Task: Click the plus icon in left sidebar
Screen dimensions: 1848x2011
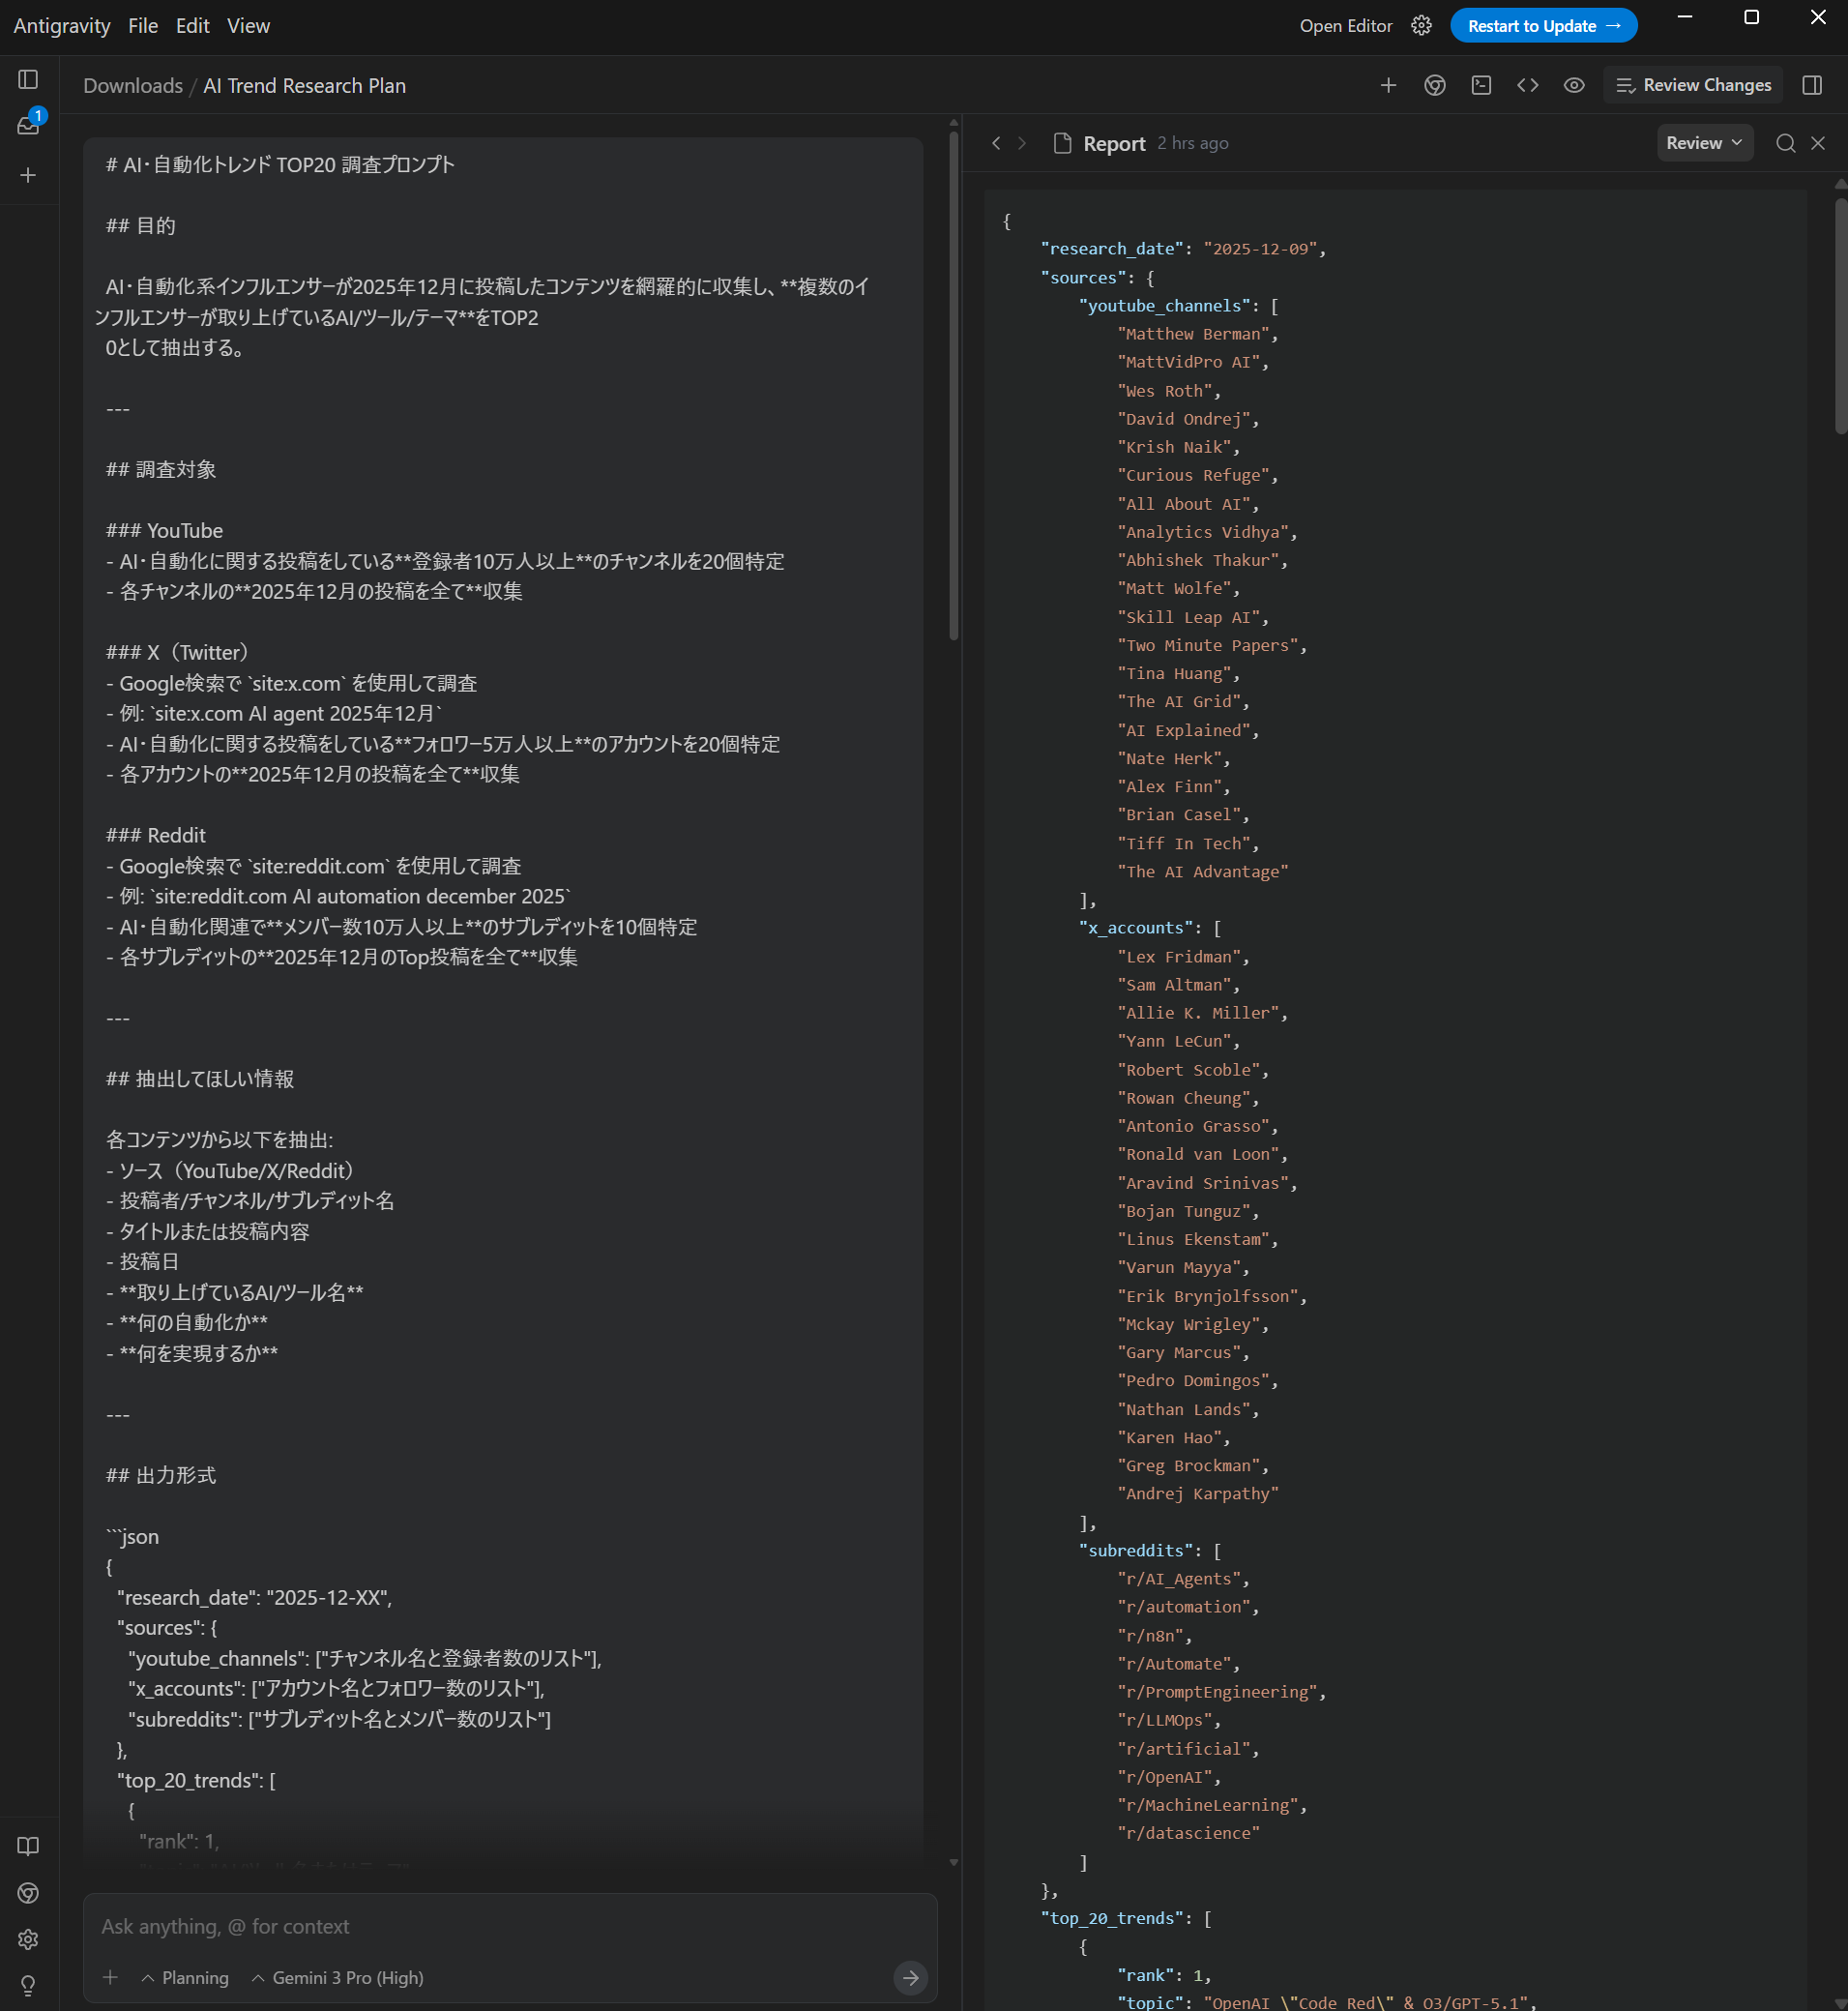Action: tap(29, 175)
